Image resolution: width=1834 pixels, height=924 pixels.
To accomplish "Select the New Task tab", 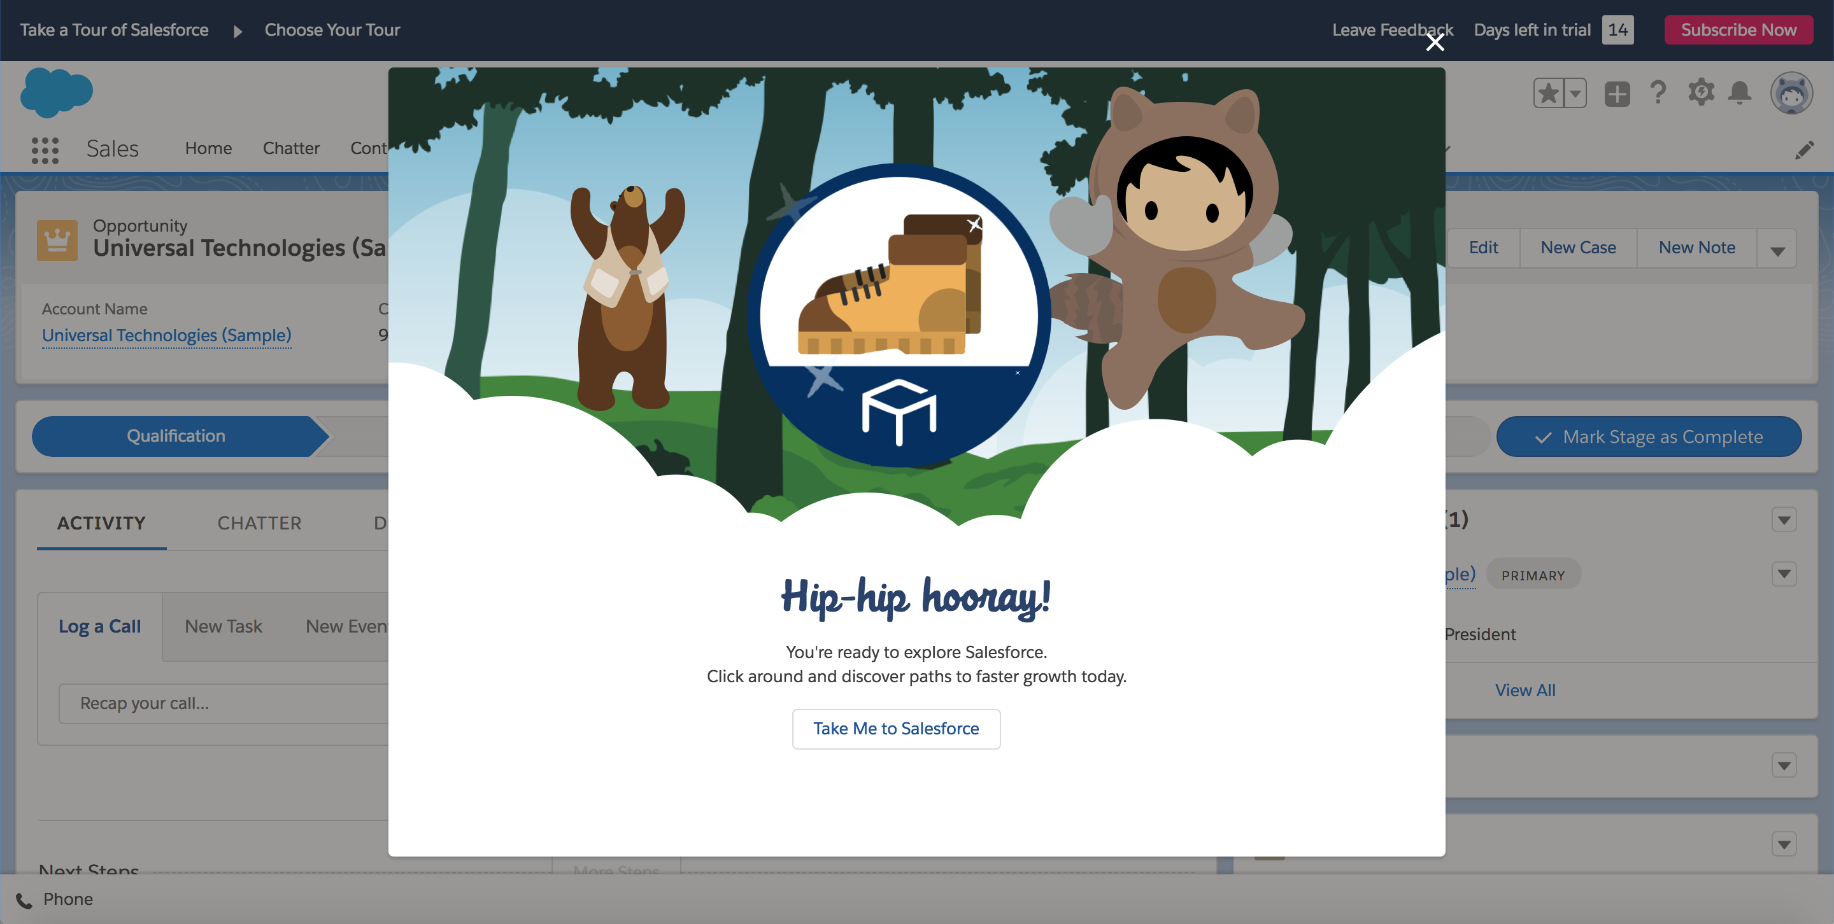I will 223,626.
